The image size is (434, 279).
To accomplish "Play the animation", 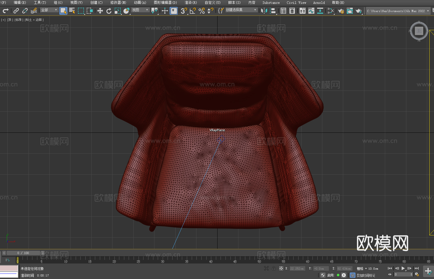I will pos(403,268).
